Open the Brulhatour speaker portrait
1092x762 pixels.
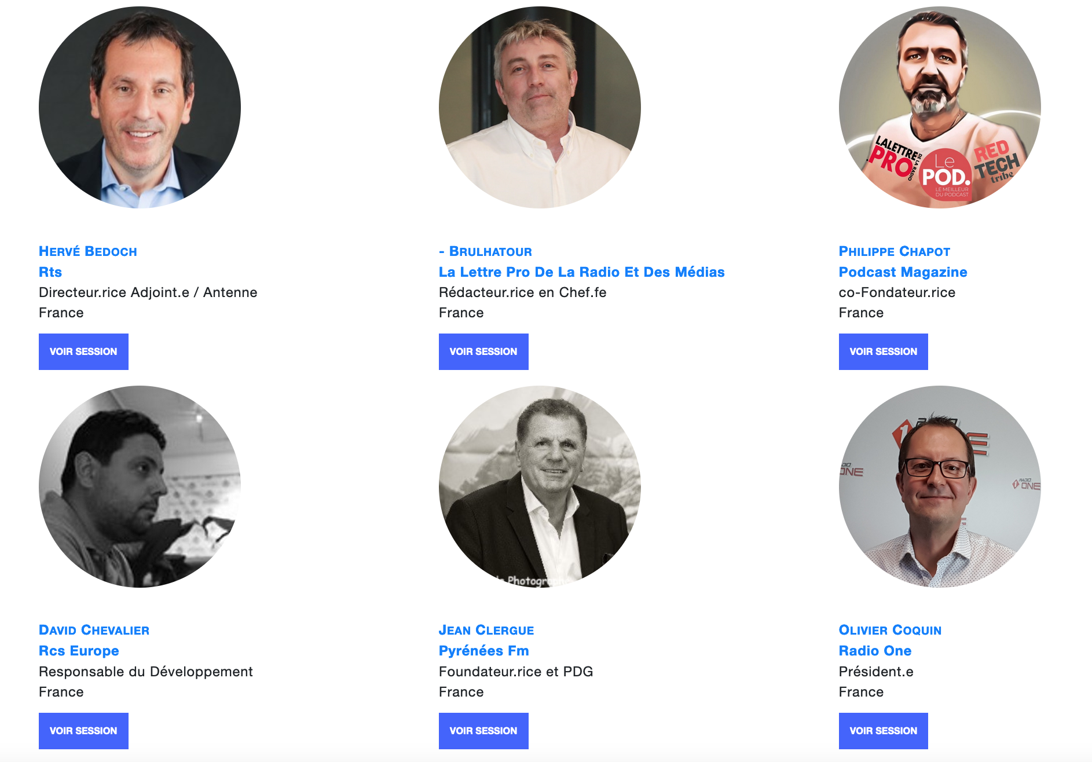pos(540,107)
